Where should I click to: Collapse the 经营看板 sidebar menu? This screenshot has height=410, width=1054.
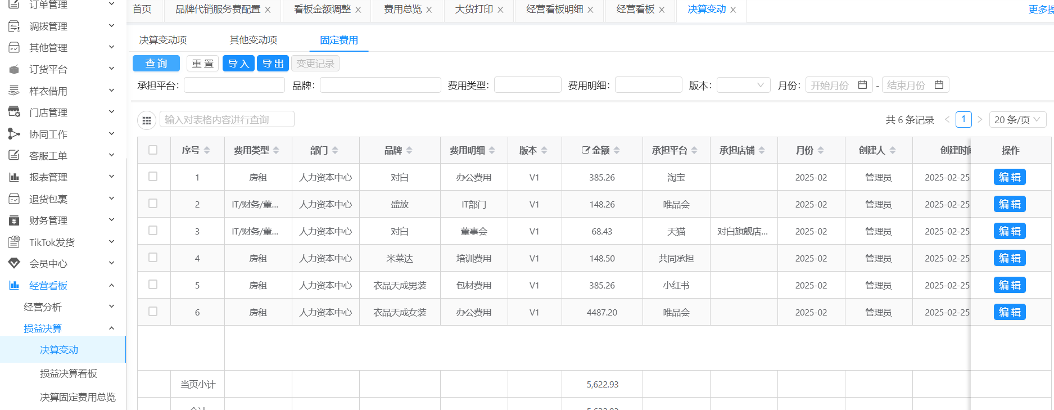111,286
